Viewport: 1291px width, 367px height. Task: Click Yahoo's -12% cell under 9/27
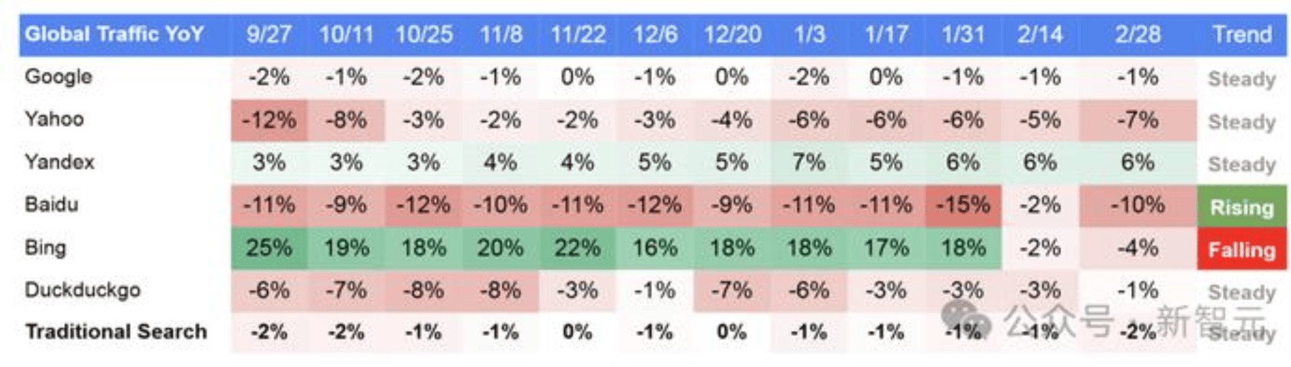(x=268, y=120)
